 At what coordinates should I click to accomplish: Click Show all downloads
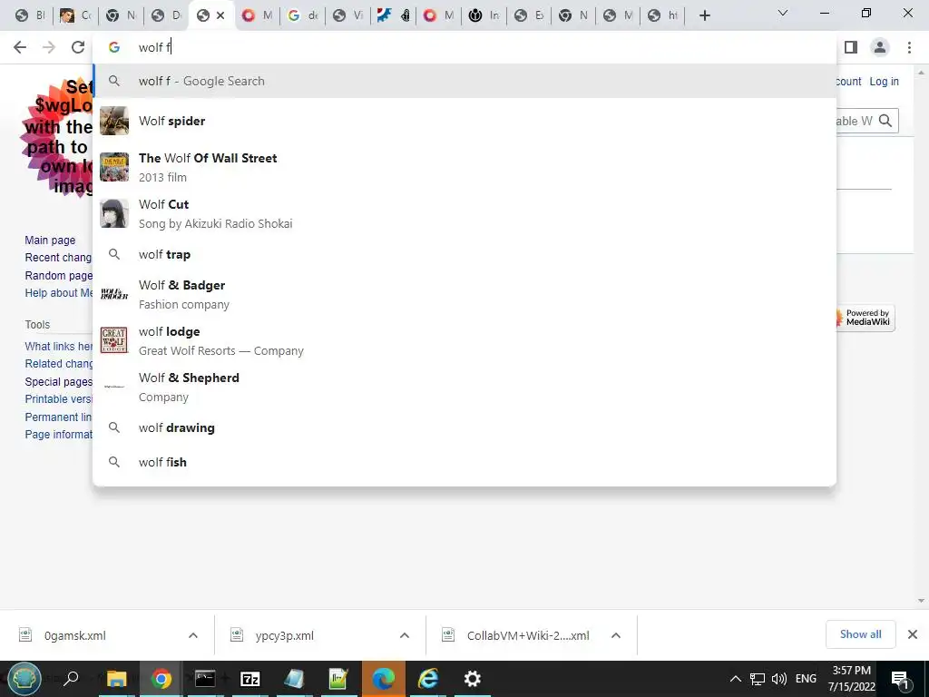click(x=860, y=634)
